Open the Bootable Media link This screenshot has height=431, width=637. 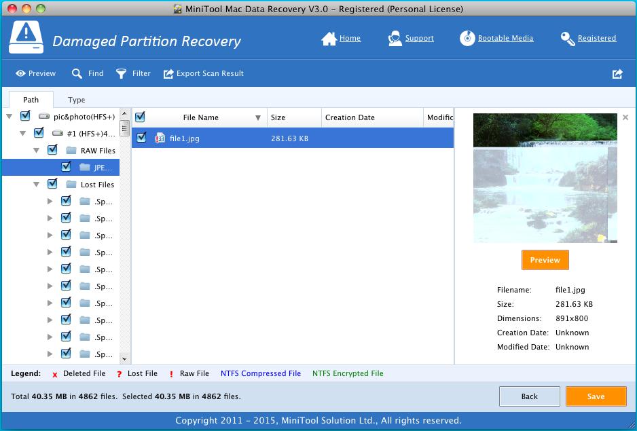[506, 38]
